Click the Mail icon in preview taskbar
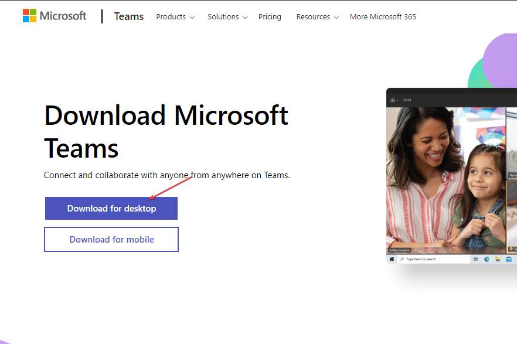This screenshot has height=344, width=517. click(509, 259)
